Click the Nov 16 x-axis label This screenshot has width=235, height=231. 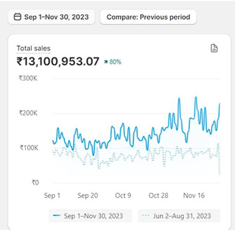194,195
